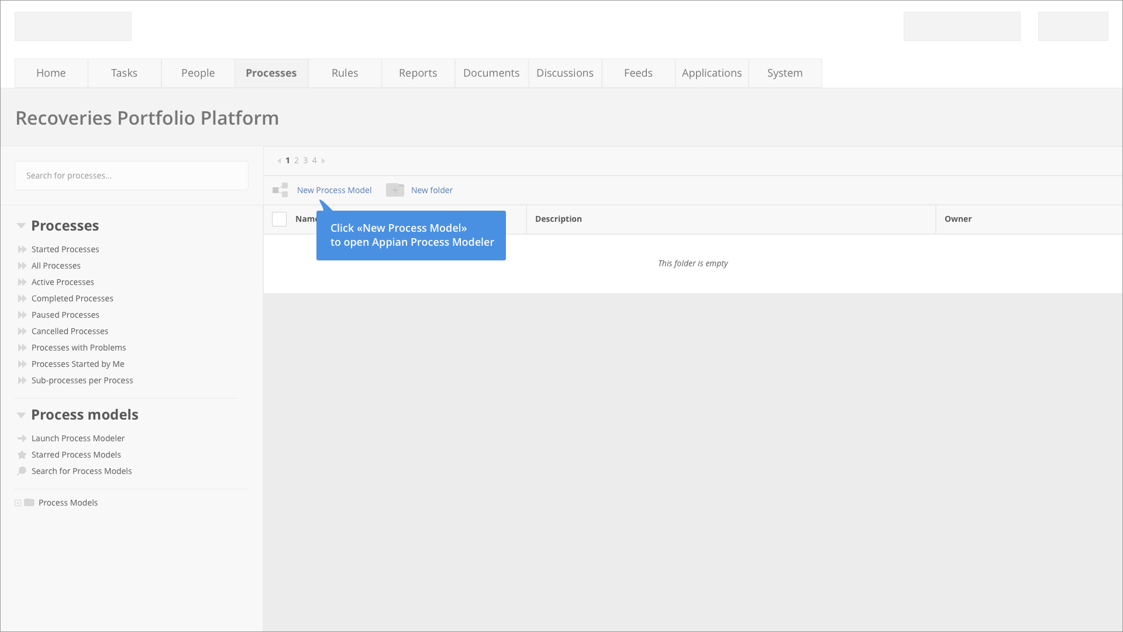Collapse the Process models section triangle

tap(21, 415)
